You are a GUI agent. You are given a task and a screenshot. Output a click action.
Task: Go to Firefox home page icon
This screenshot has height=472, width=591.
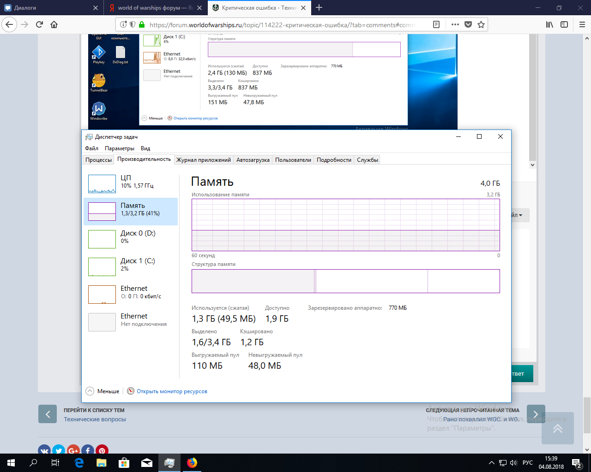click(54, 24)
